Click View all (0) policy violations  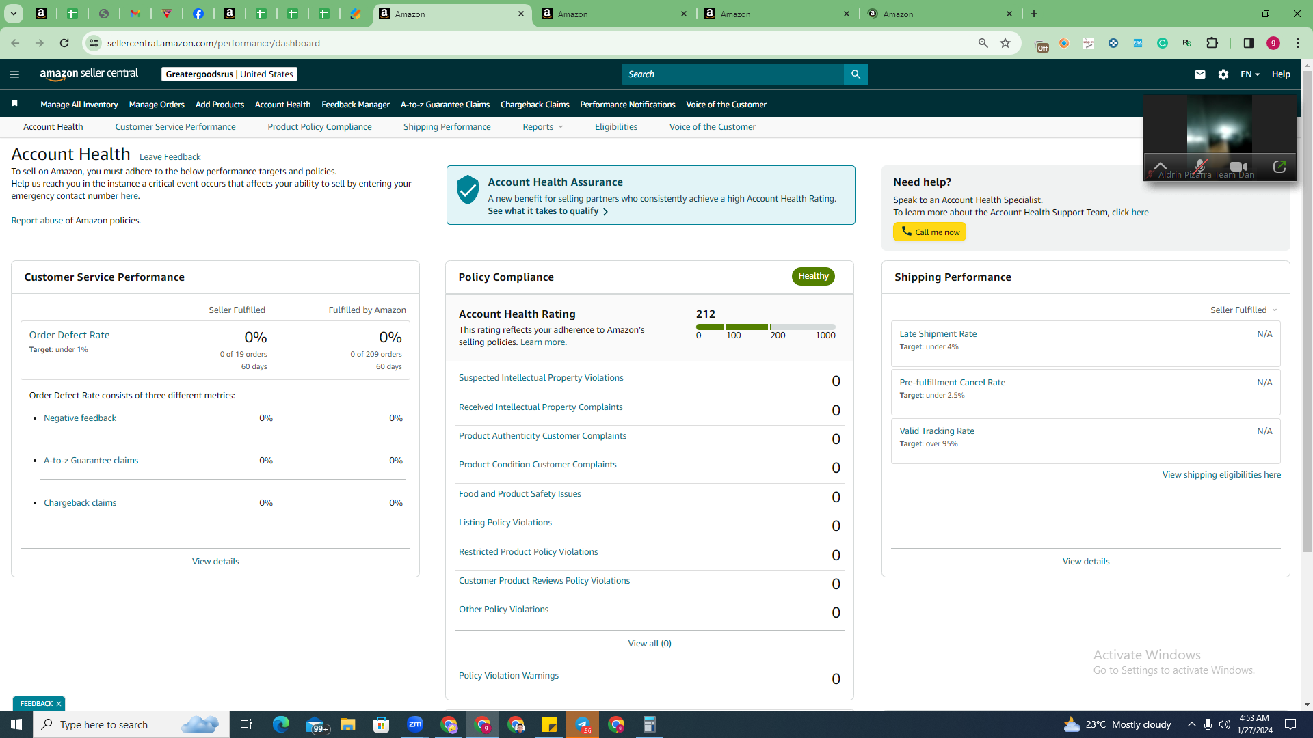click(650, 644)
